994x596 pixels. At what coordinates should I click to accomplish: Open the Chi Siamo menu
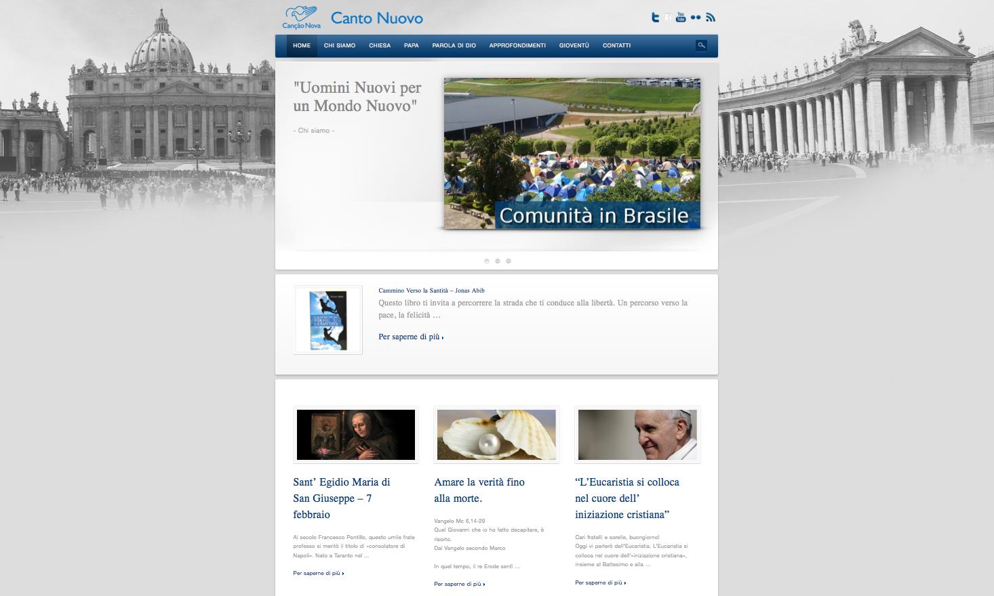(340, 45)
